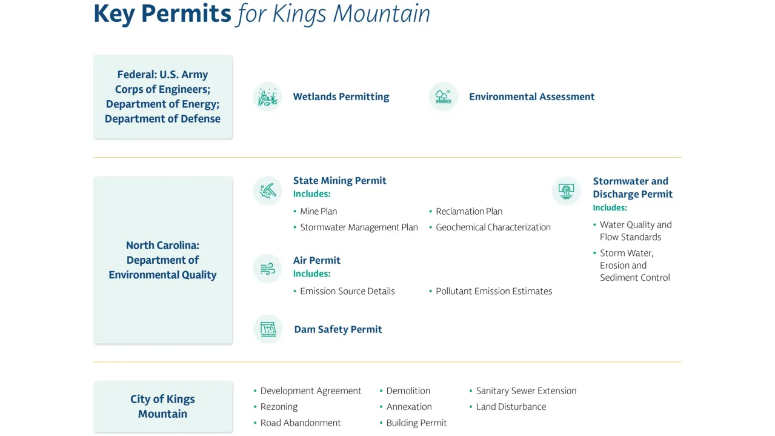Viewport: 775px width, 436px height.
Task: Click the Wetlands Permitting icon
Action: pyautogui.click(x=267, y=96)
